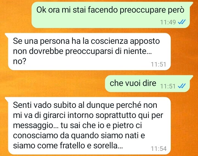
Task: Click the 11:49 timestamp on first message
Action: point(168,22)
